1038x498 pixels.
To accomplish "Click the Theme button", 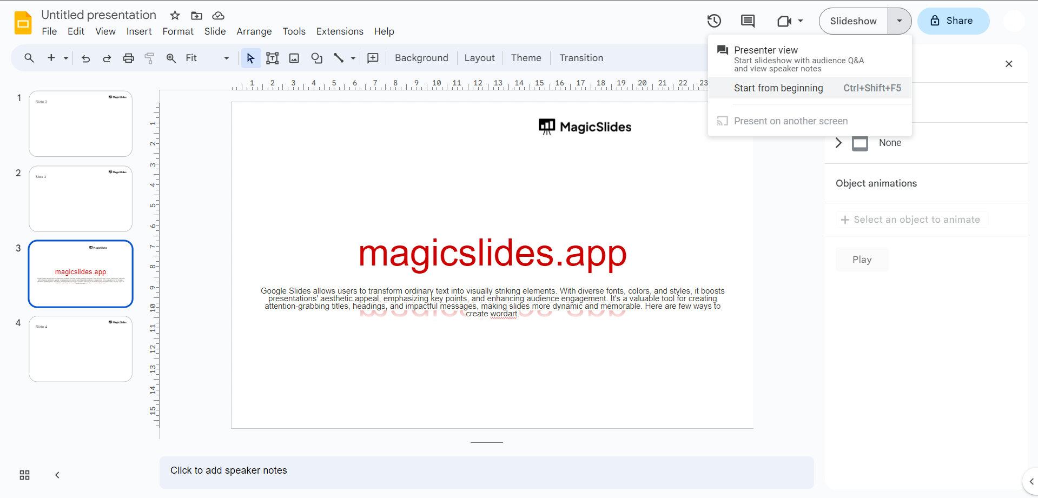I will [x=526, y=58].
